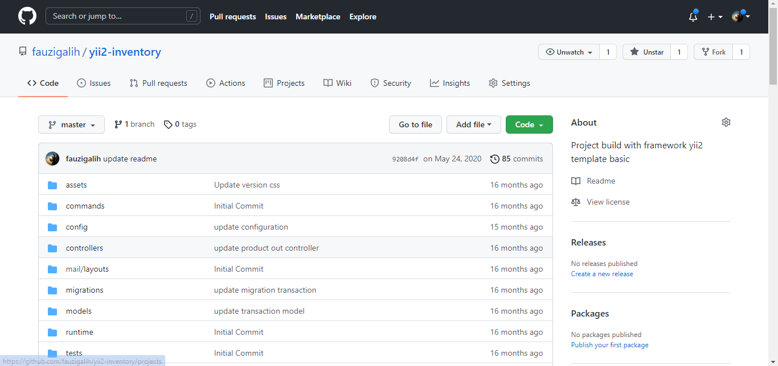Unstar the repository

tap(647, 52)
